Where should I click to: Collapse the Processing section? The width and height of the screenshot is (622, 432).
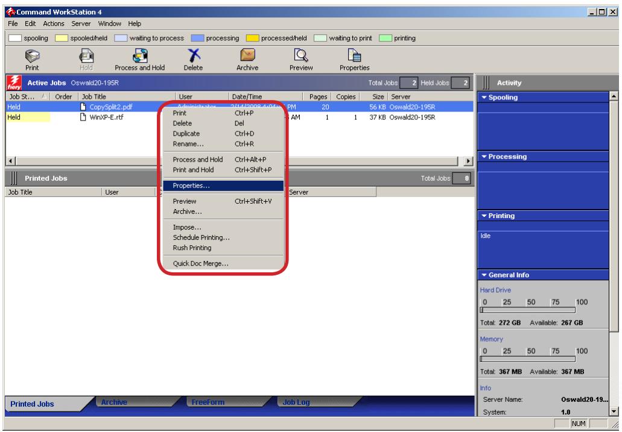tap(484, 157)
